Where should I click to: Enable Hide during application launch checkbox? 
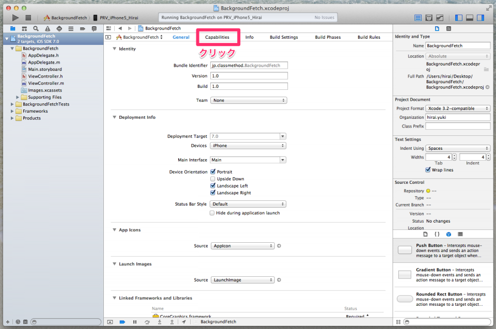click(x=212, y=213)
